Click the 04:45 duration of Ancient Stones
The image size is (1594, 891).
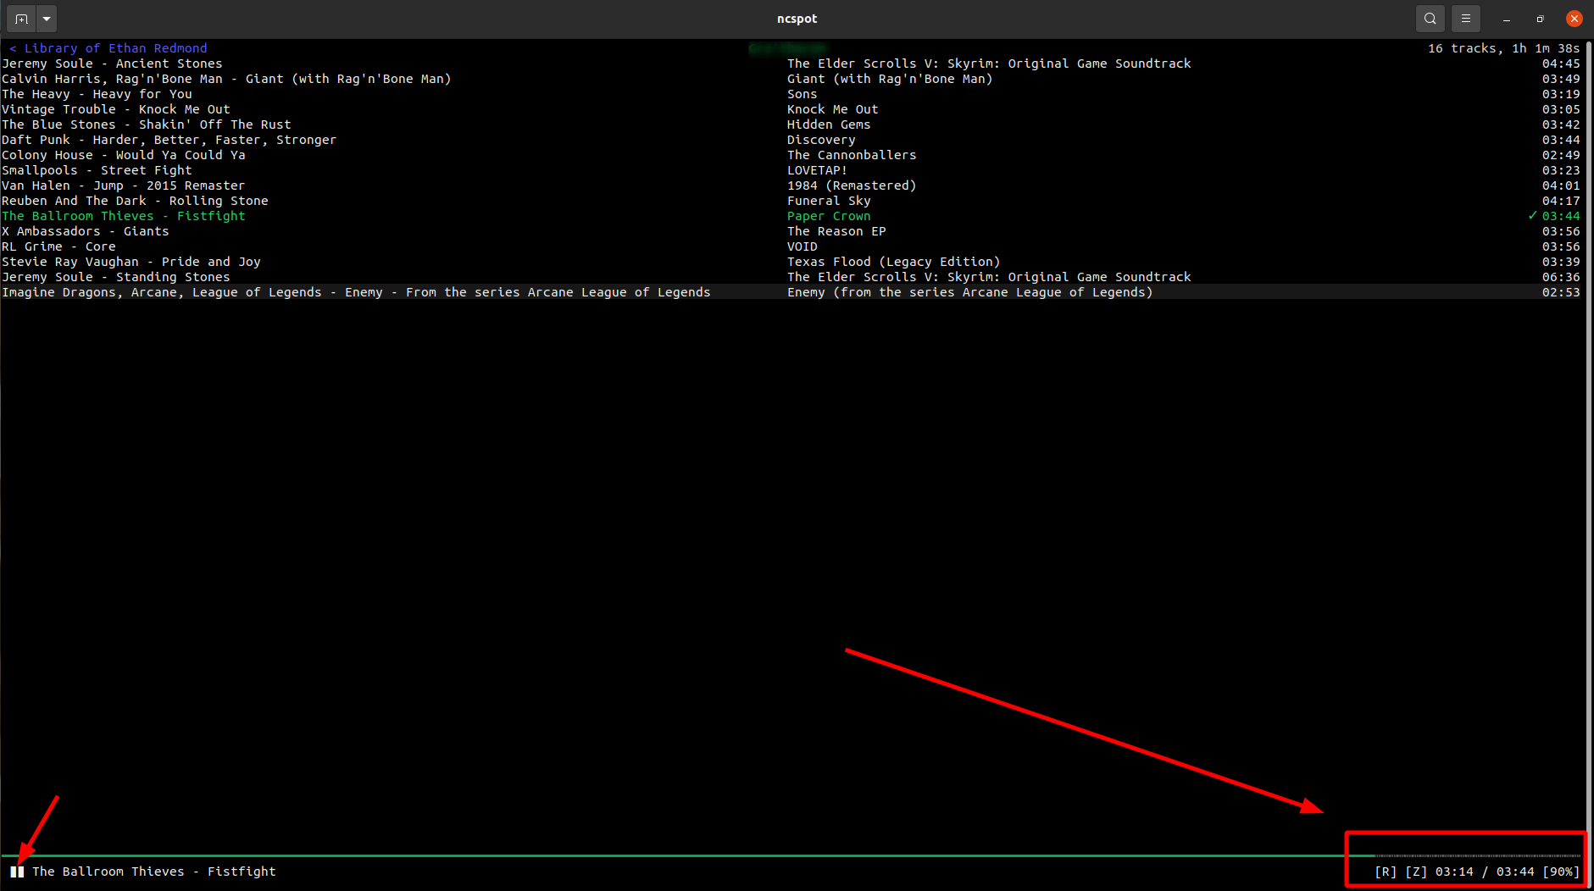click(x=1561, y=64)
